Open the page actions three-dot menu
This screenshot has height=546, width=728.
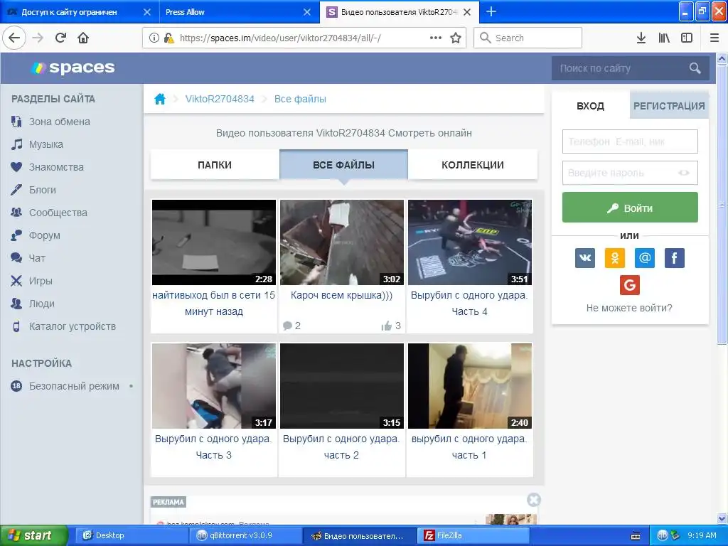pyautogui.click(x=436, y=38)
